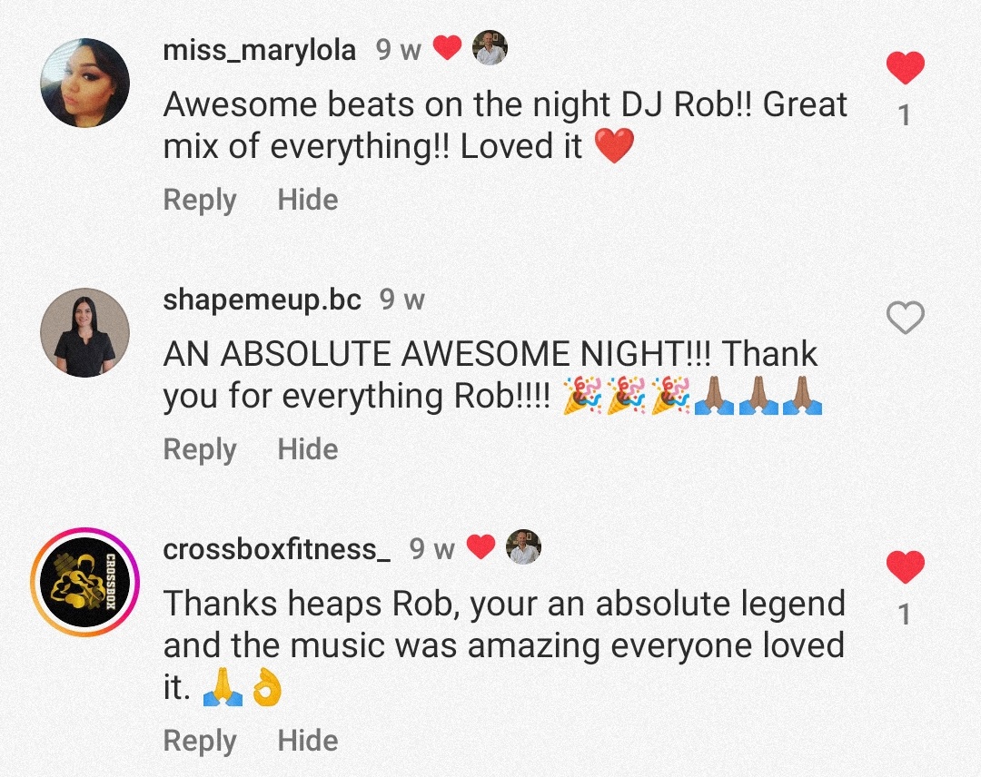Hide shapemeup.bc's comment

pos(308,448)
